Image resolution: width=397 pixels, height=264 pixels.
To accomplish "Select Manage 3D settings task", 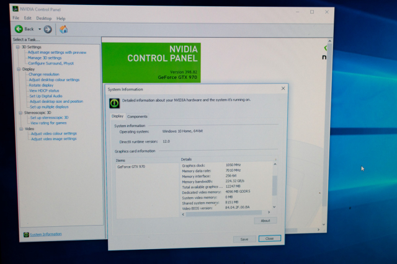I will pos(44,58).
